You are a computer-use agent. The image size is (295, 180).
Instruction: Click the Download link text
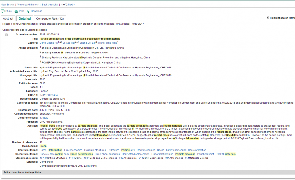(x=36, y=11)
